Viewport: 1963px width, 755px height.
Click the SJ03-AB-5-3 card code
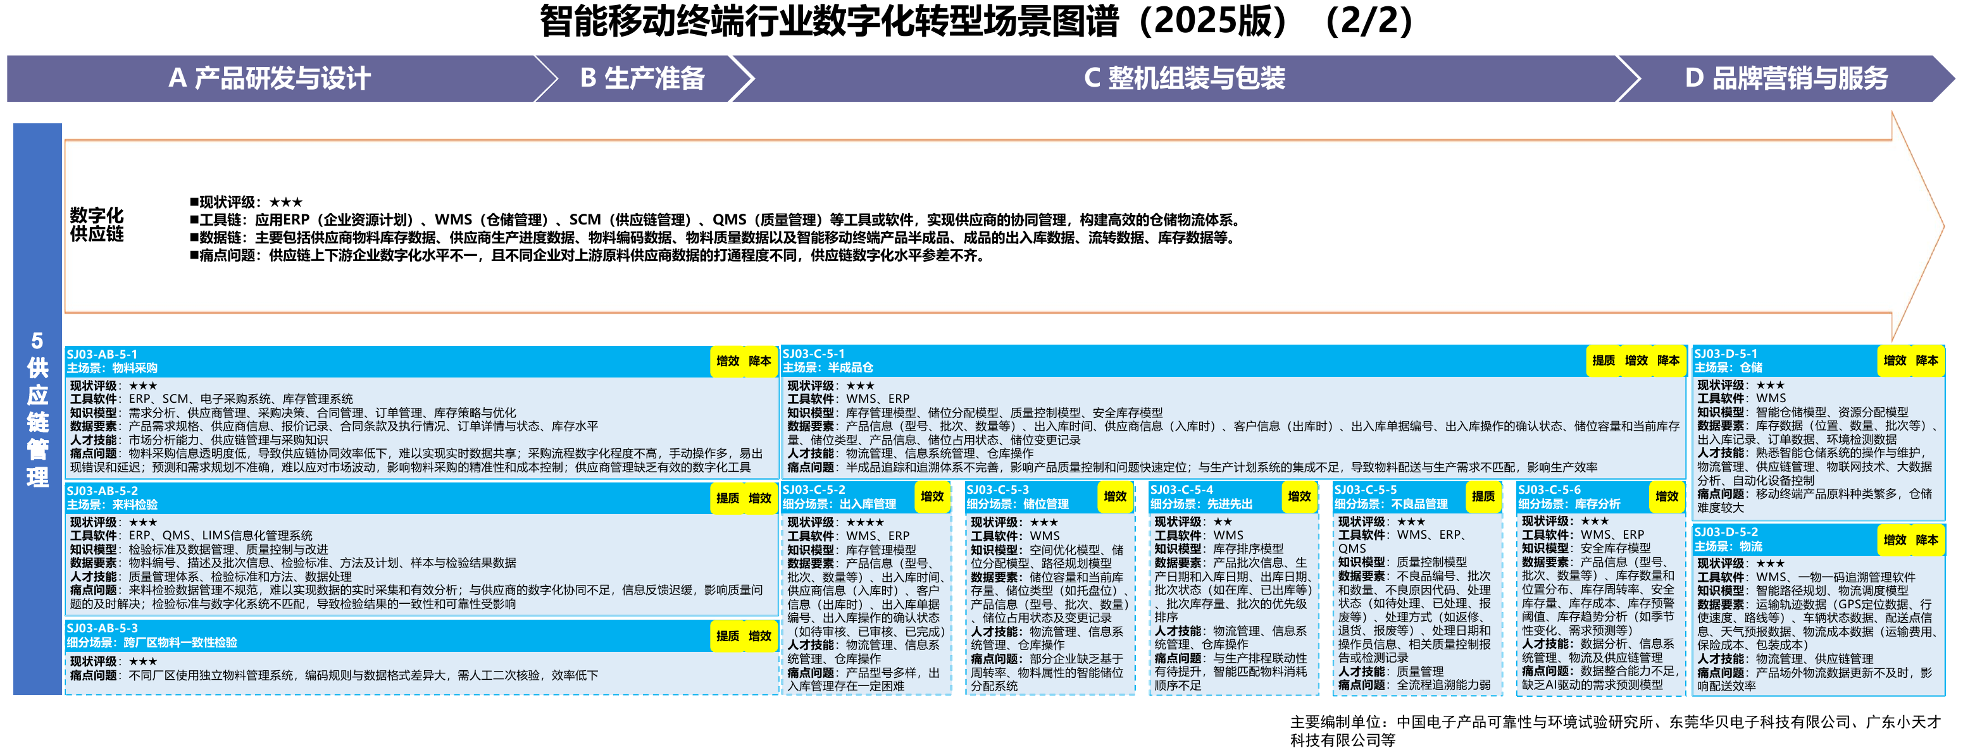(x=102, y=629)
